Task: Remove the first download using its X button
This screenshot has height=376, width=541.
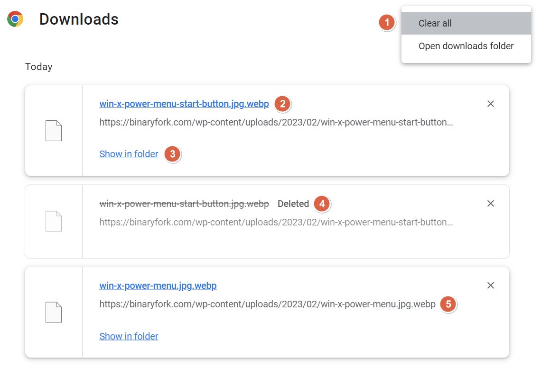Action: pos(491,104)
